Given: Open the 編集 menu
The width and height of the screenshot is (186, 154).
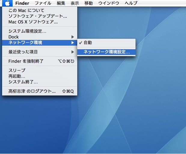Looking at the screenshot, I should (61, 3).
